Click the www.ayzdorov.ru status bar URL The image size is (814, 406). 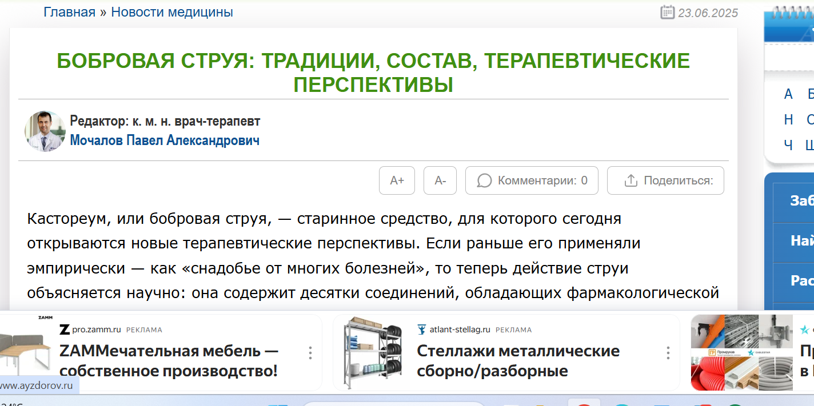(37, 385)
